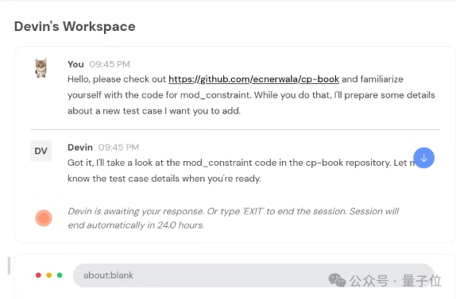Click the 09:45 PM timestamp beside Devin
This screenshot has height=299, width=456.
coord(118,148)
